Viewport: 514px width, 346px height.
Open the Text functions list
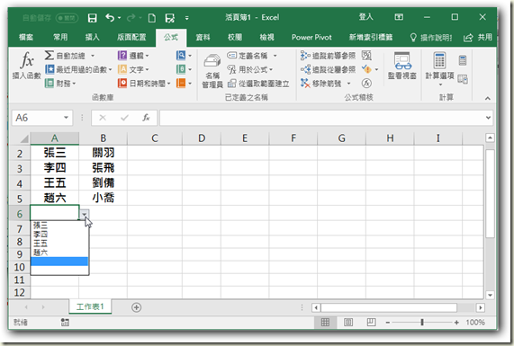133,69
